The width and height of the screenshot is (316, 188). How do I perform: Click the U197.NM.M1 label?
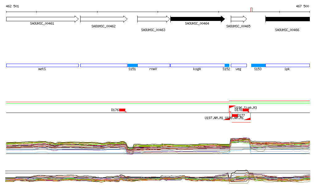214,118
